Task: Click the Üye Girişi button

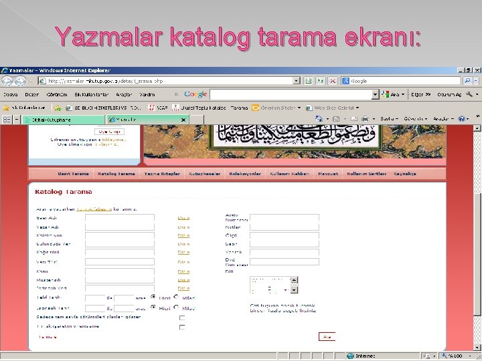Action: coord(109,132)
